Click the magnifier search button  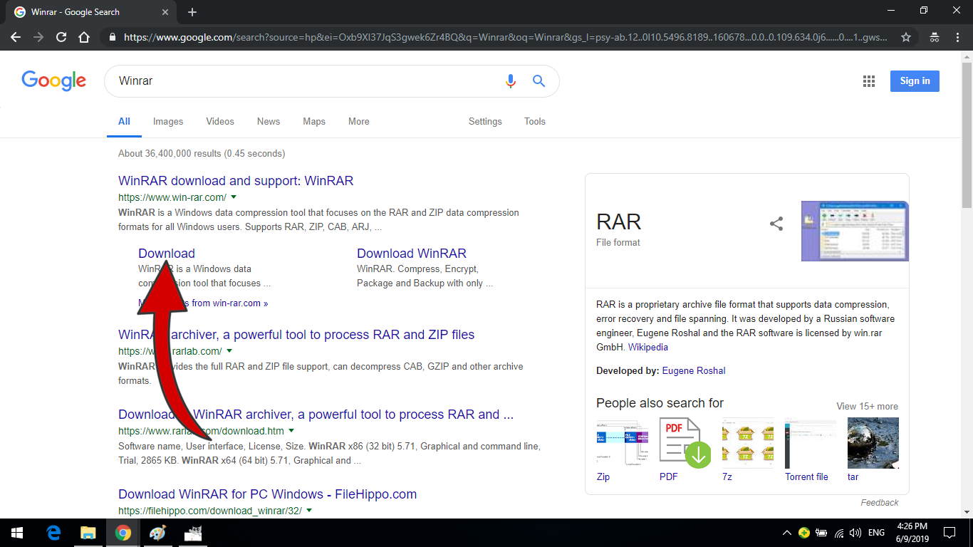click(539, 81)
